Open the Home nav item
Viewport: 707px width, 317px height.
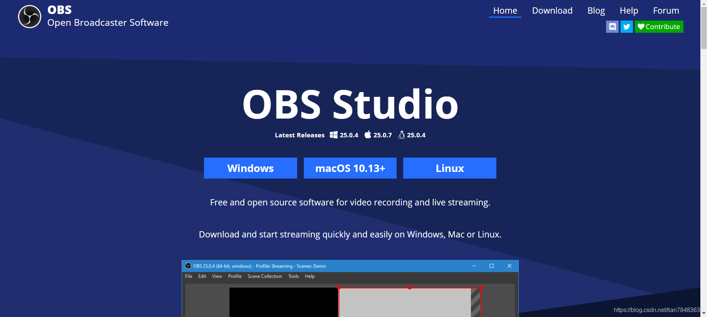pos(505,11)
